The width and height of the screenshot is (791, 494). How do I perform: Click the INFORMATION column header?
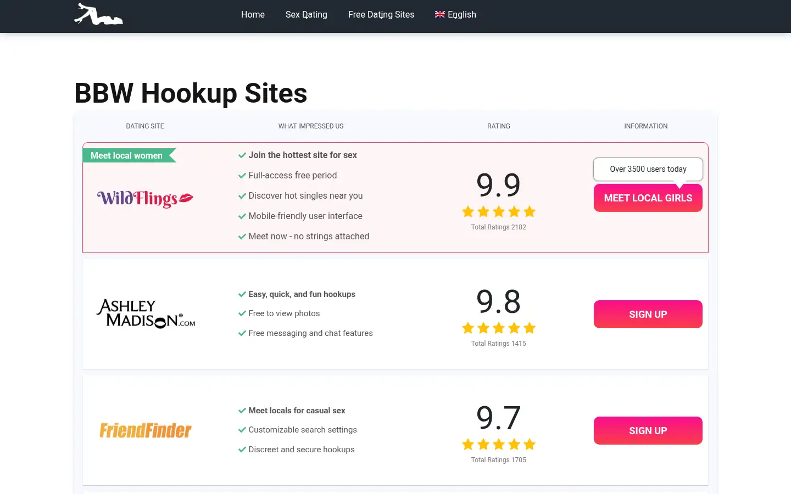646,126
